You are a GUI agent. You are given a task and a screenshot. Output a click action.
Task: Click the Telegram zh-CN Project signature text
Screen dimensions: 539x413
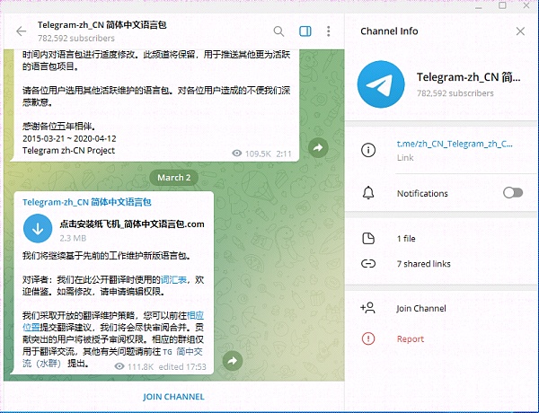[x=69, y=151]
